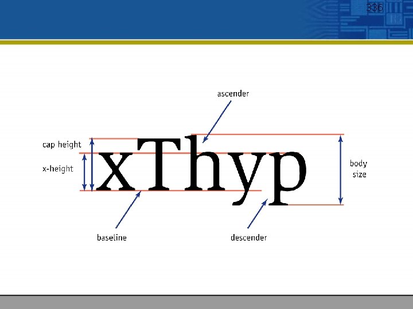Click the large 'xThyp' sample word
This screenshot has width=413, height=309.
(x=201, y=171)
